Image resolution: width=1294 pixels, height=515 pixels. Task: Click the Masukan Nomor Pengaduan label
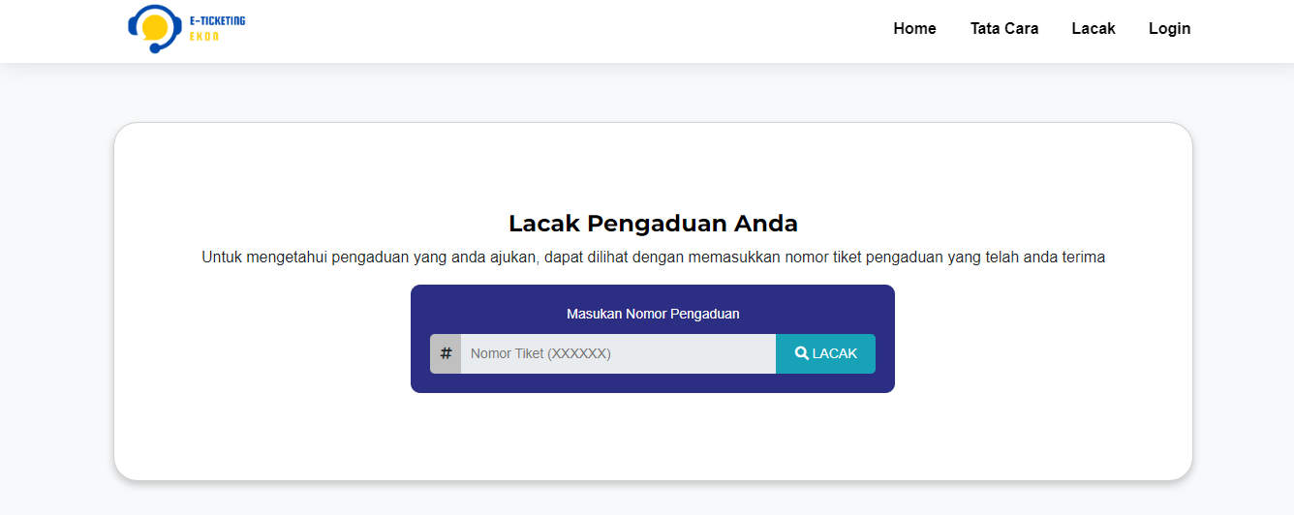(x=653, y=314)
